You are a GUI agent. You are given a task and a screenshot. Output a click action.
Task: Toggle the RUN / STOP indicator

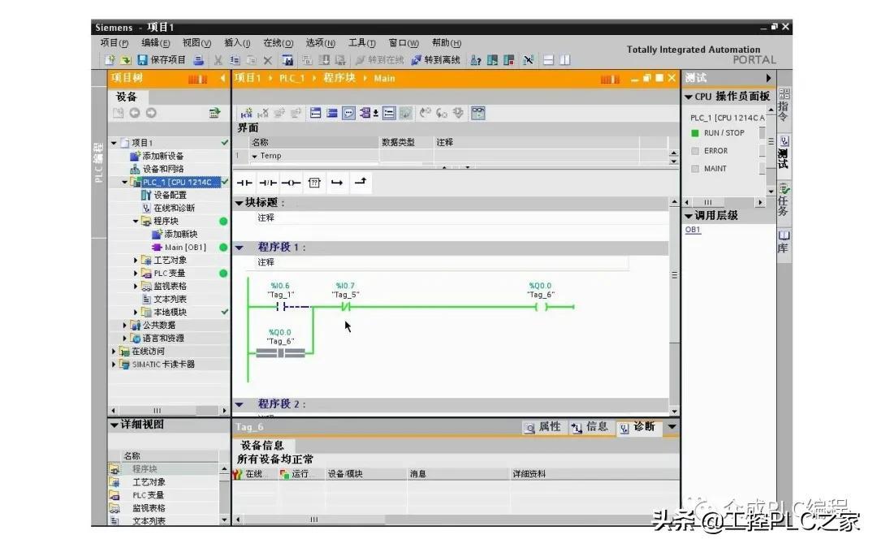point(694,133)
